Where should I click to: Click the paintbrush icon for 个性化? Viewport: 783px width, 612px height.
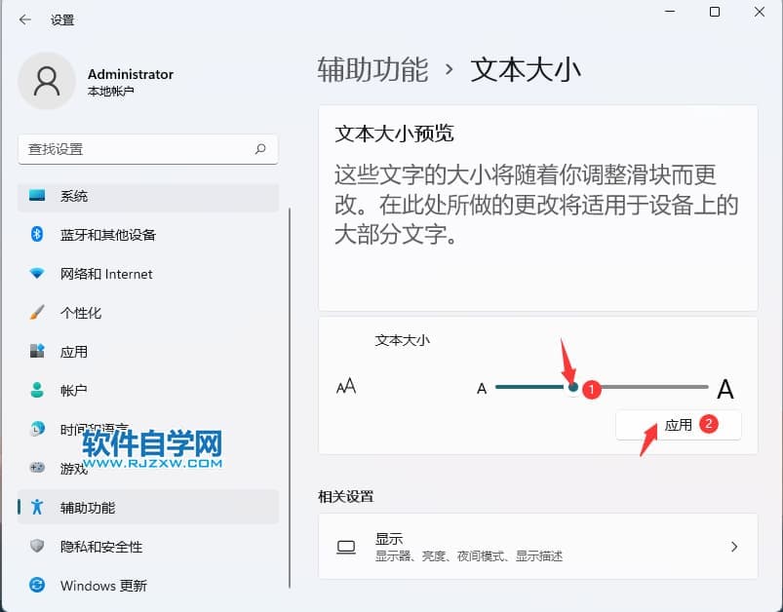[x=37, y=313]
